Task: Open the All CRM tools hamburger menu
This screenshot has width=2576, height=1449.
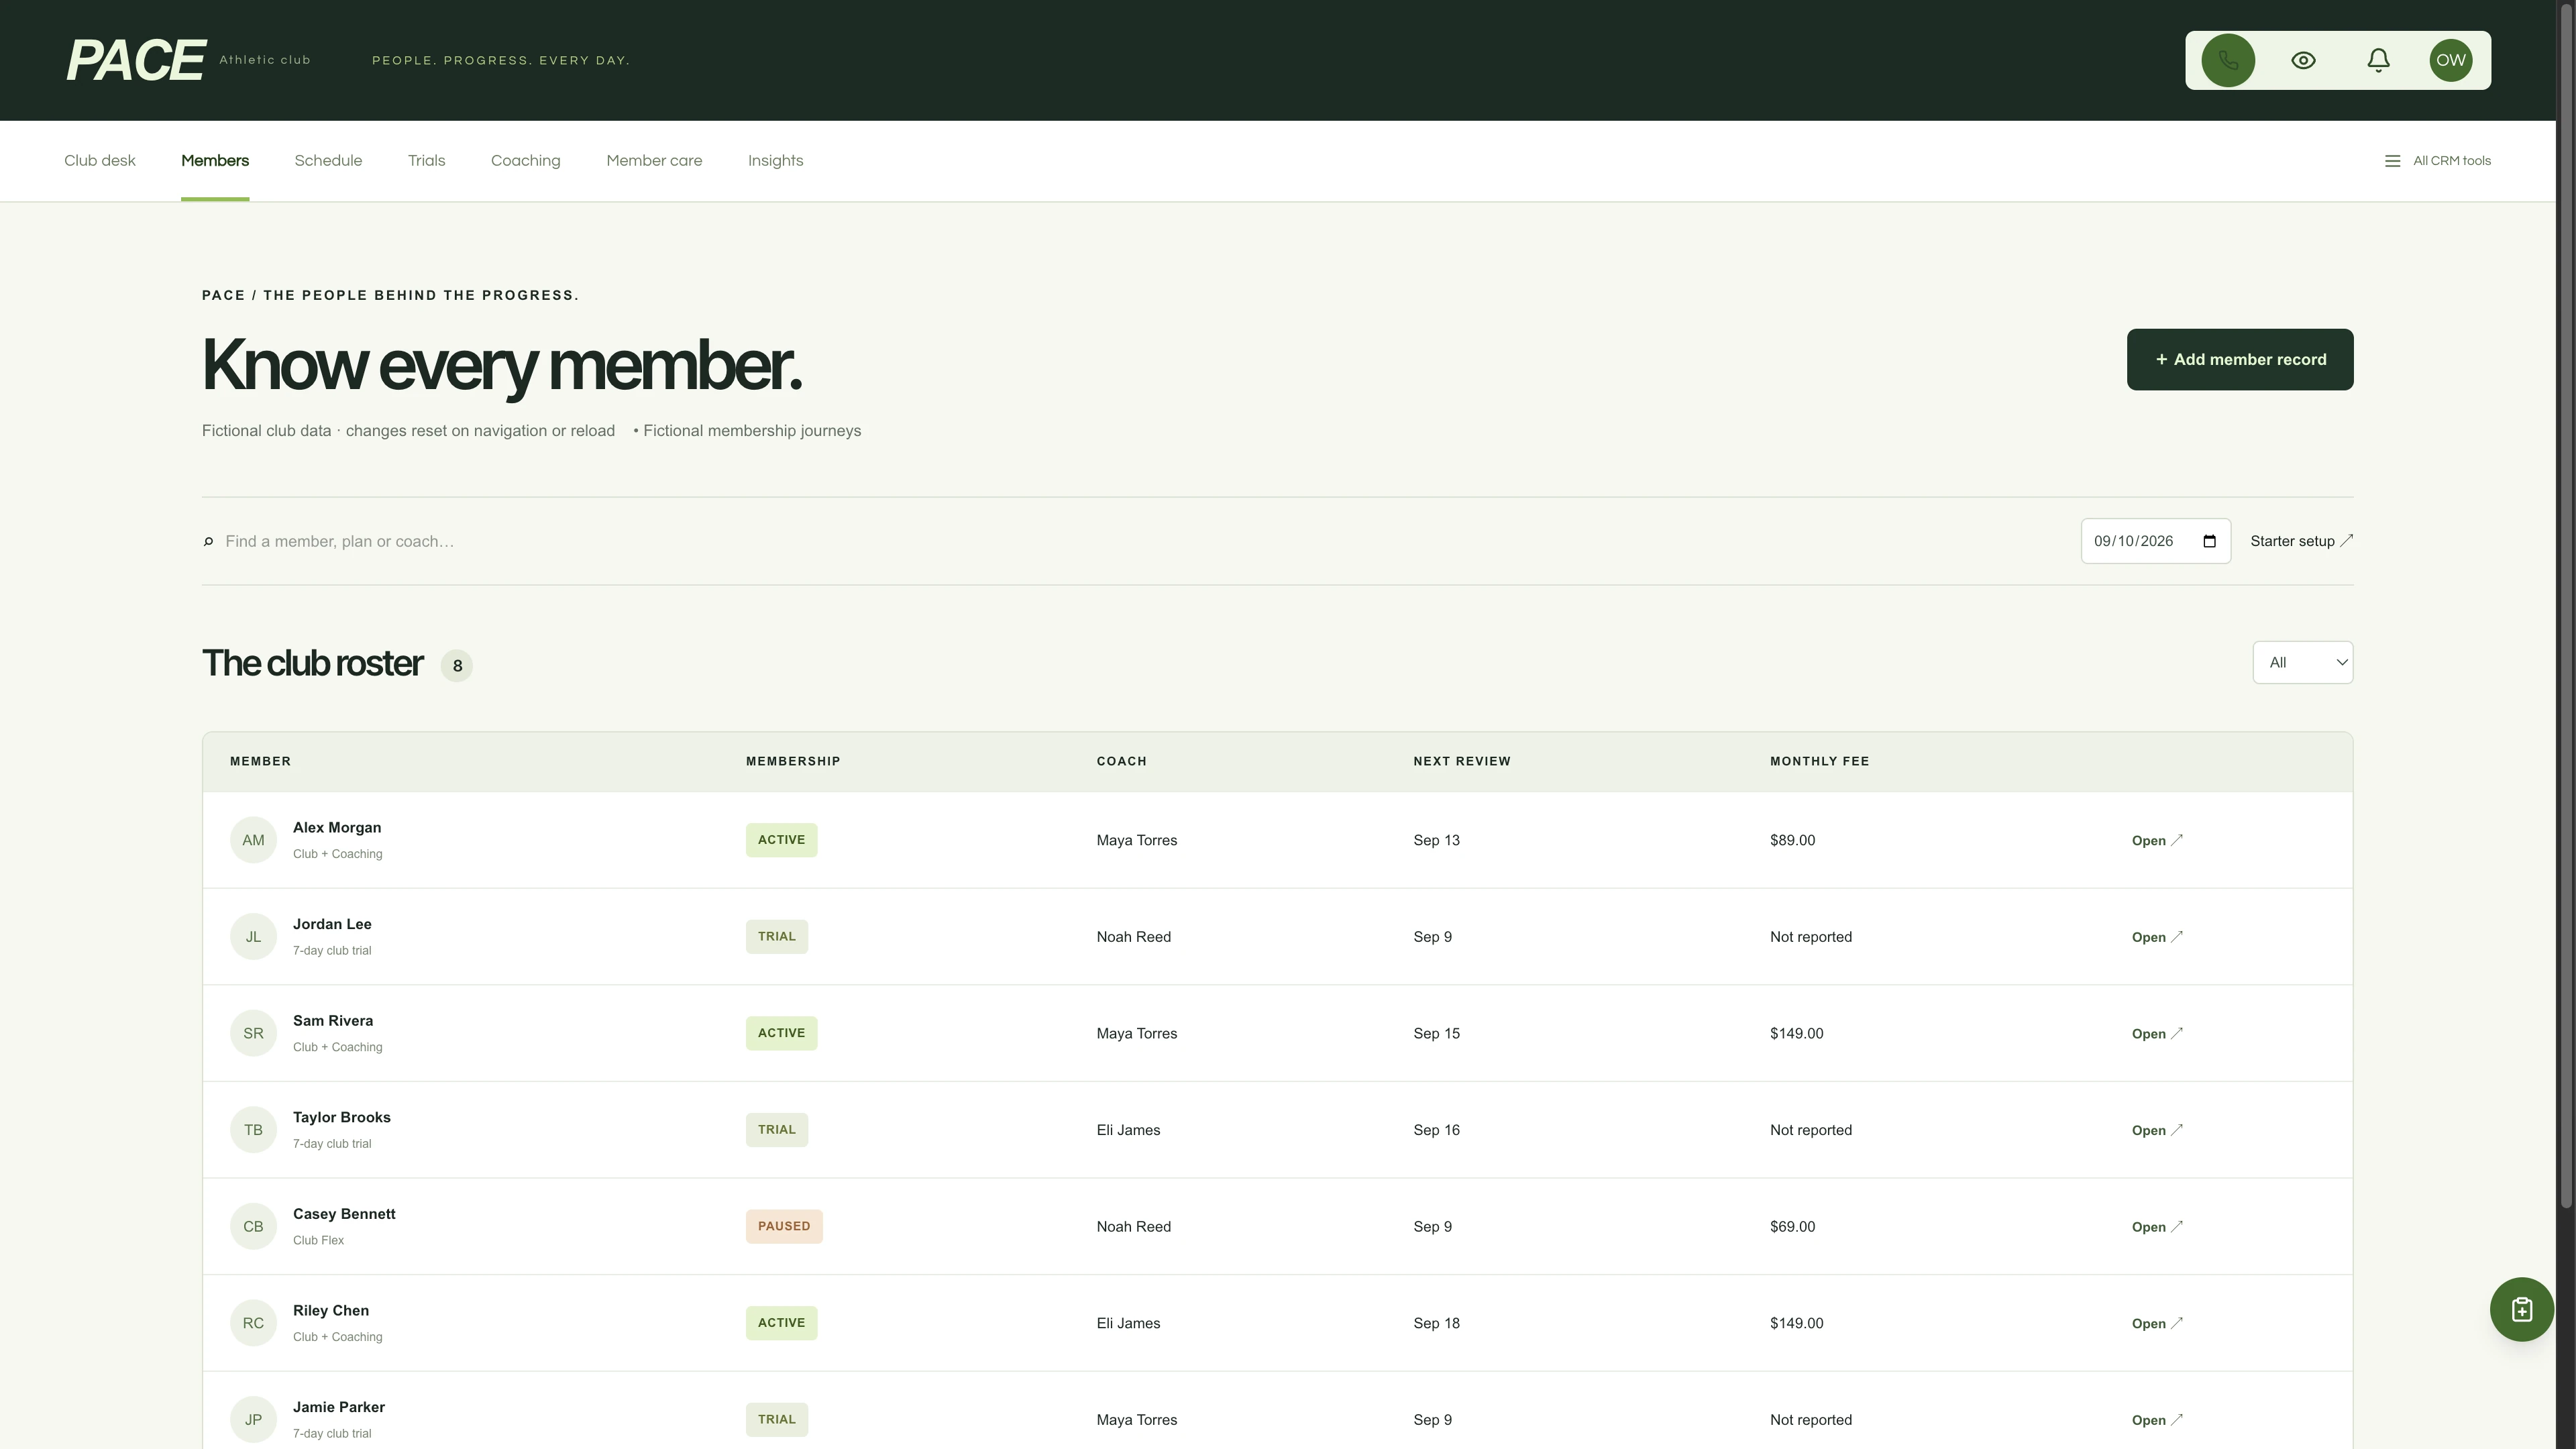Action: (2437, 161)
